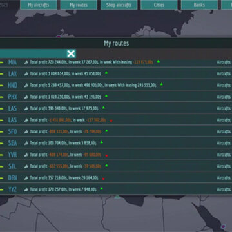The image size is (232, 232).
Task: Click the Aircrafts label in the HND row
Action: click(224, 85)
